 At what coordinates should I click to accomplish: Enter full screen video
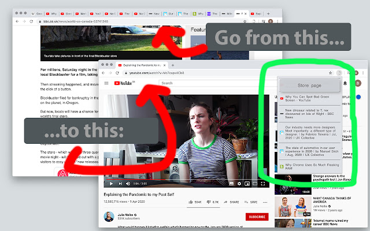(x=262, y=184)
